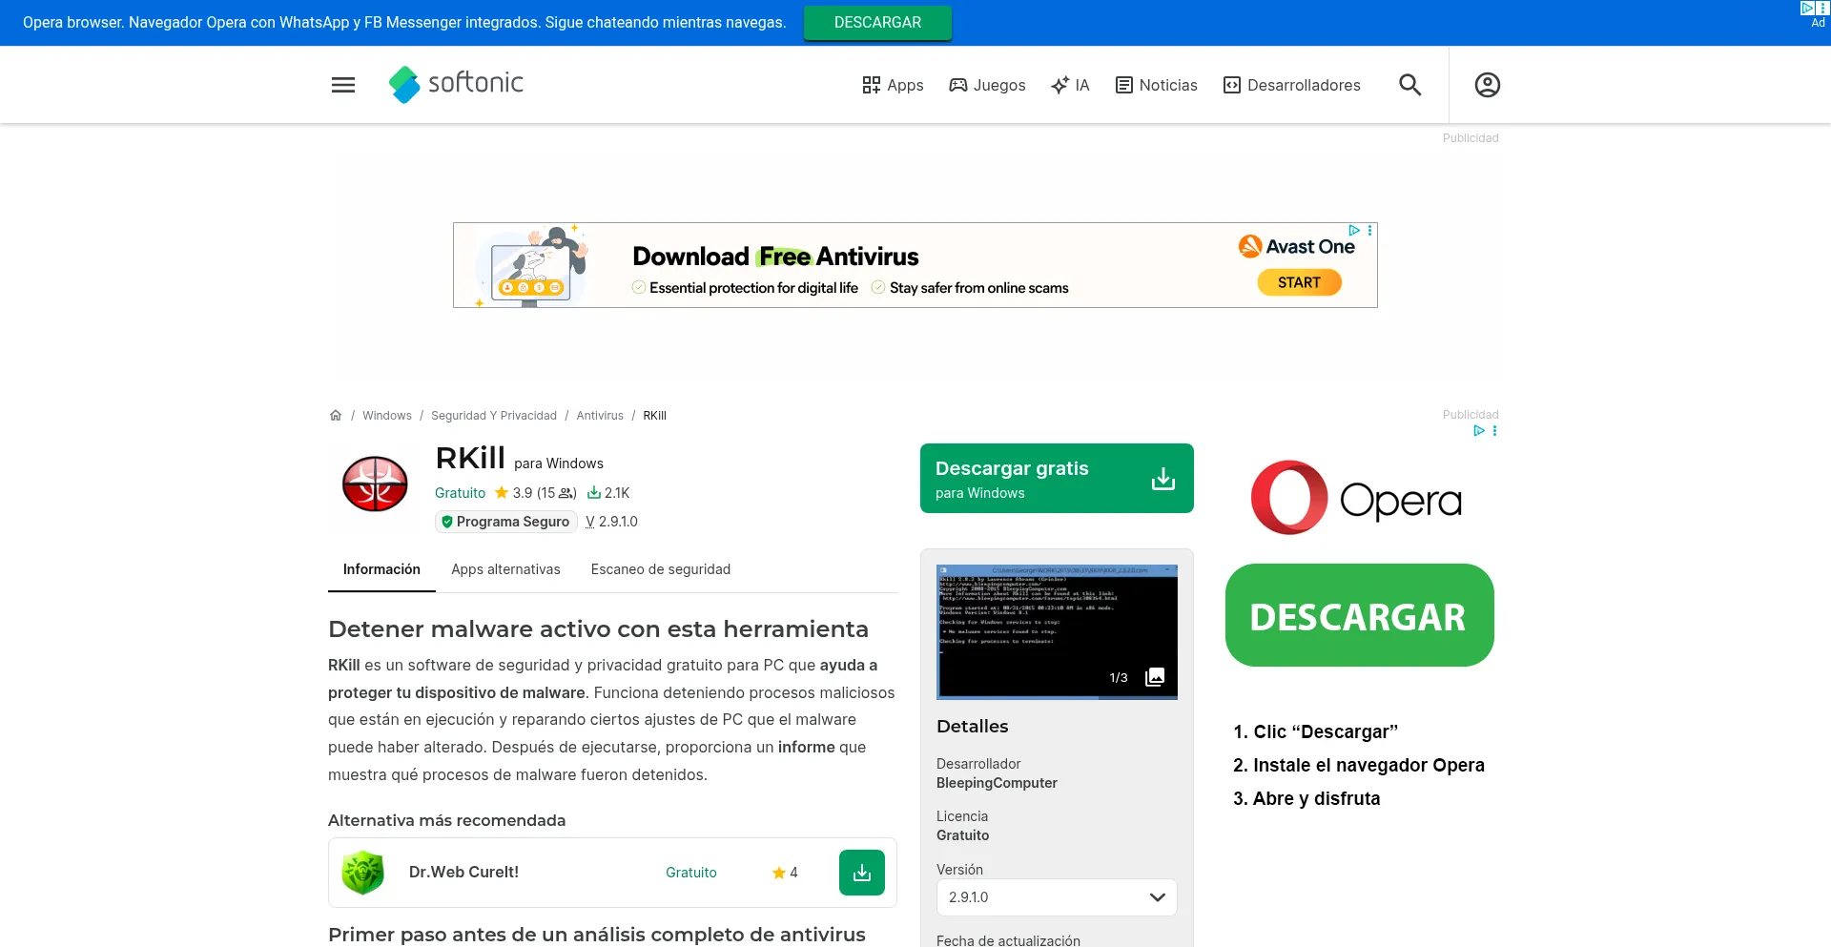The width and height of the screenshot is (1831, 947).
Task: Open the user account profile icon
Action: (x=1487, y=85)
